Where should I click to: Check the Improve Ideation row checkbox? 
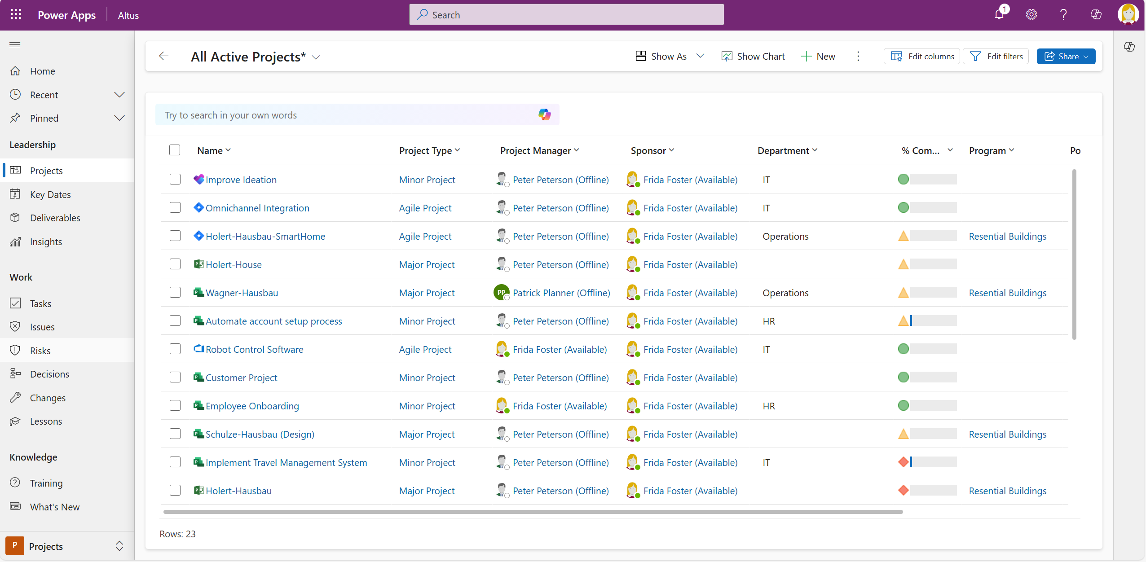[x=175, y=179]
